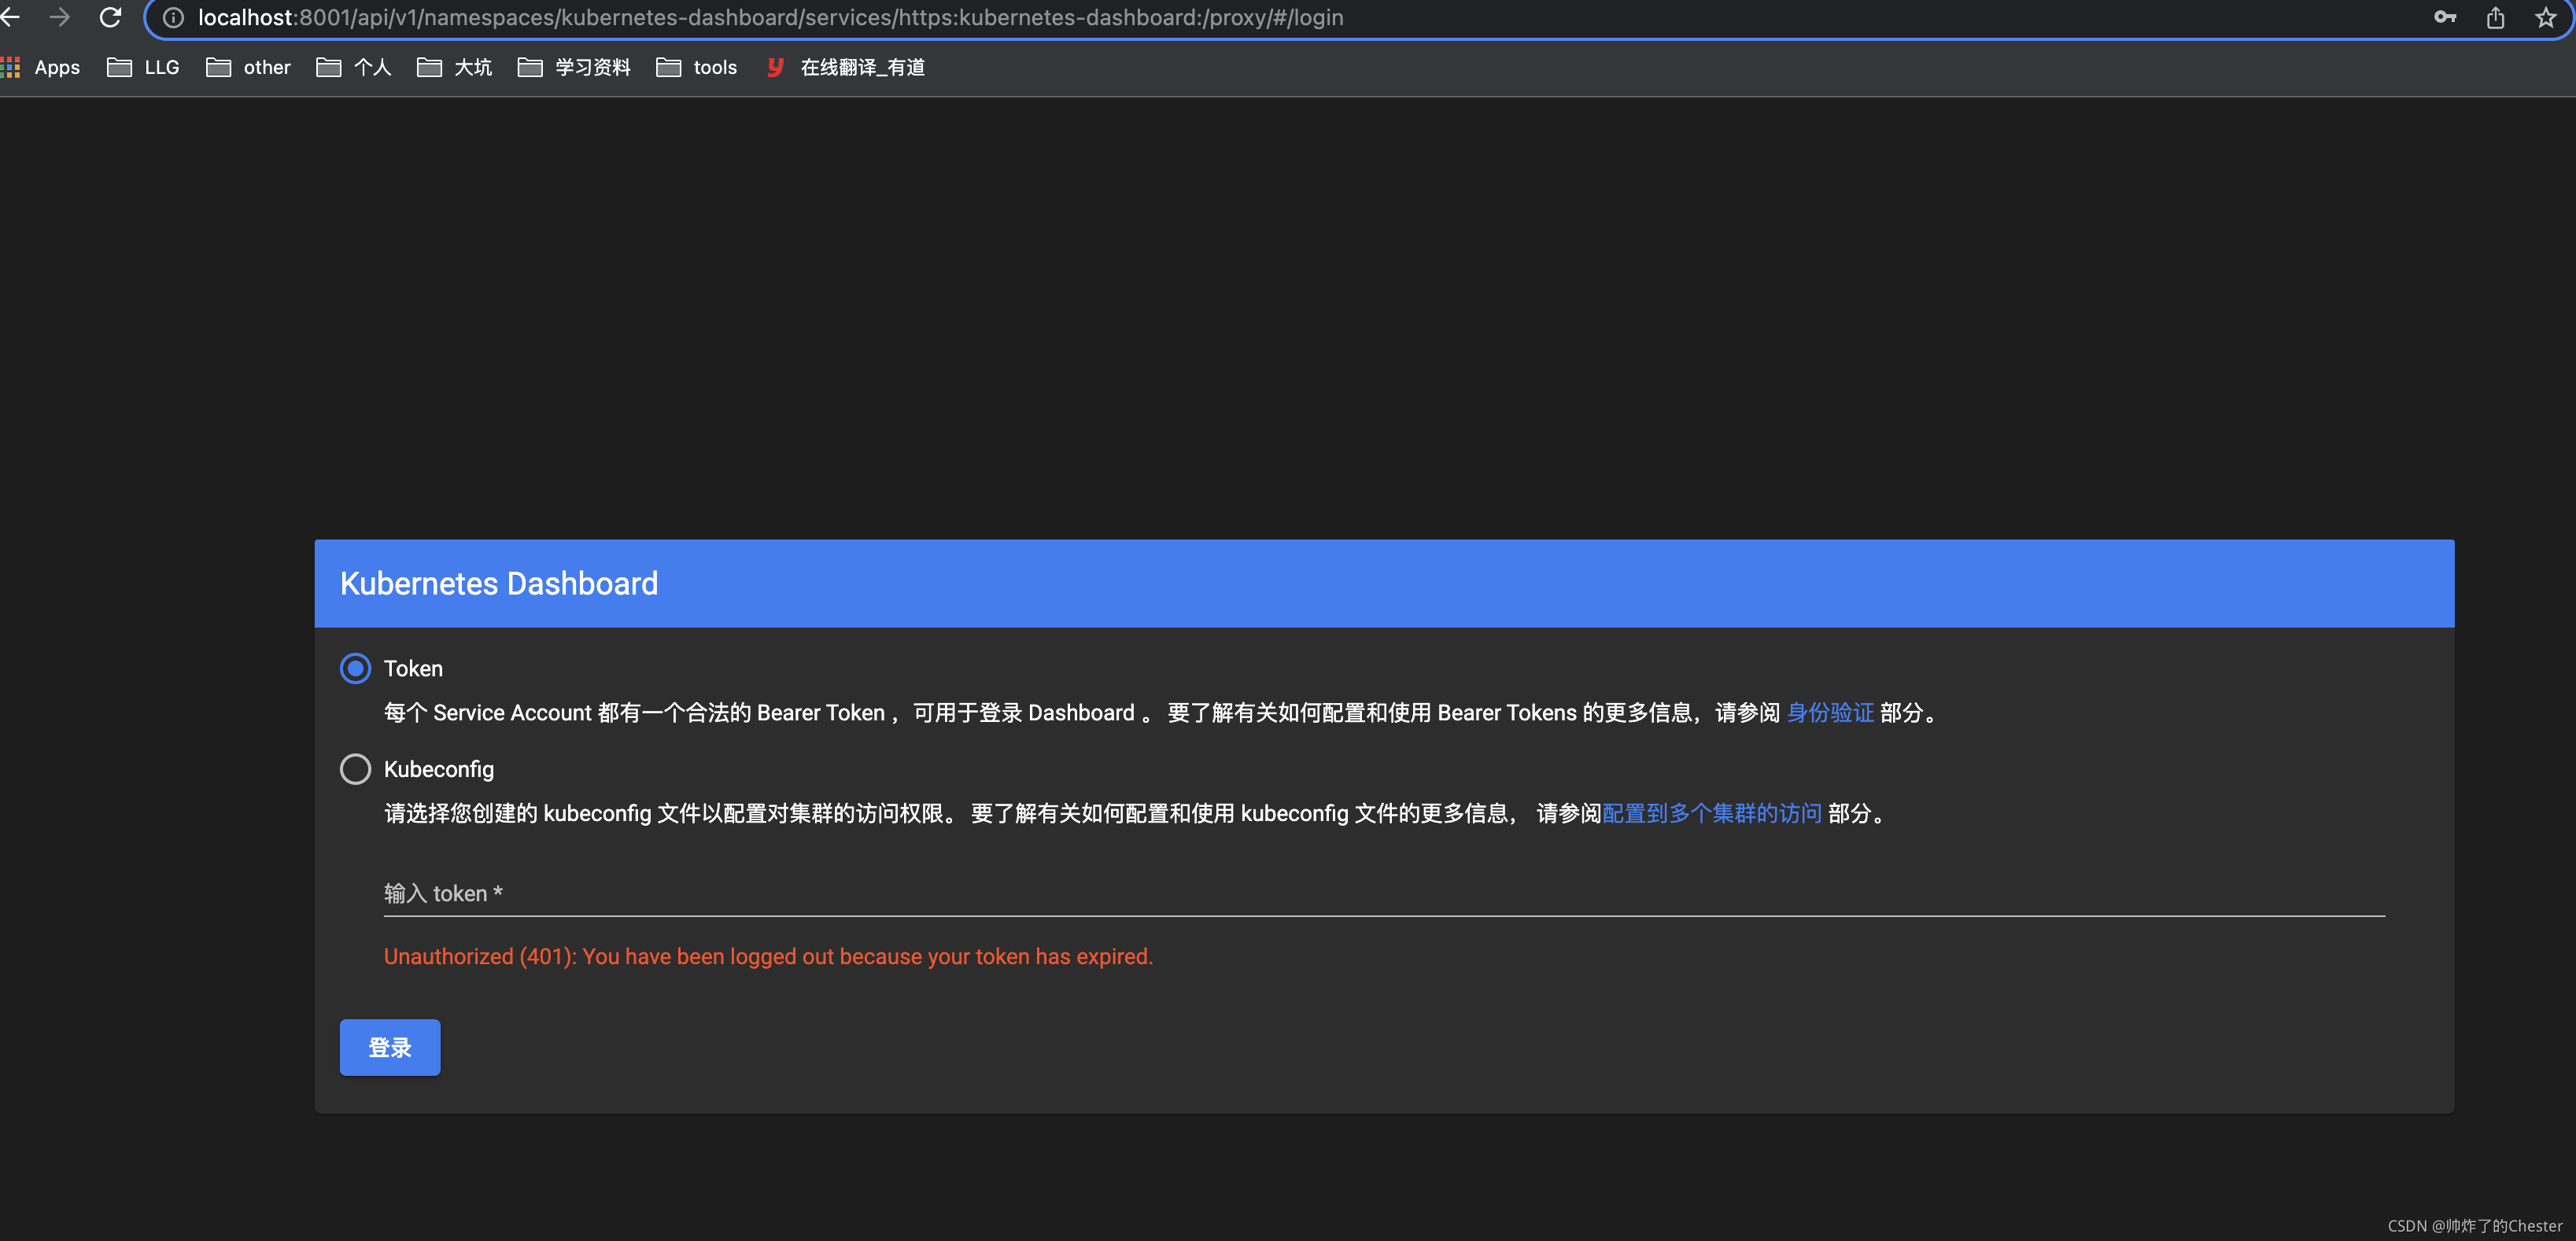Open the 大坑 bookmarks folder

pyautogui.click(x=455, y=67)
